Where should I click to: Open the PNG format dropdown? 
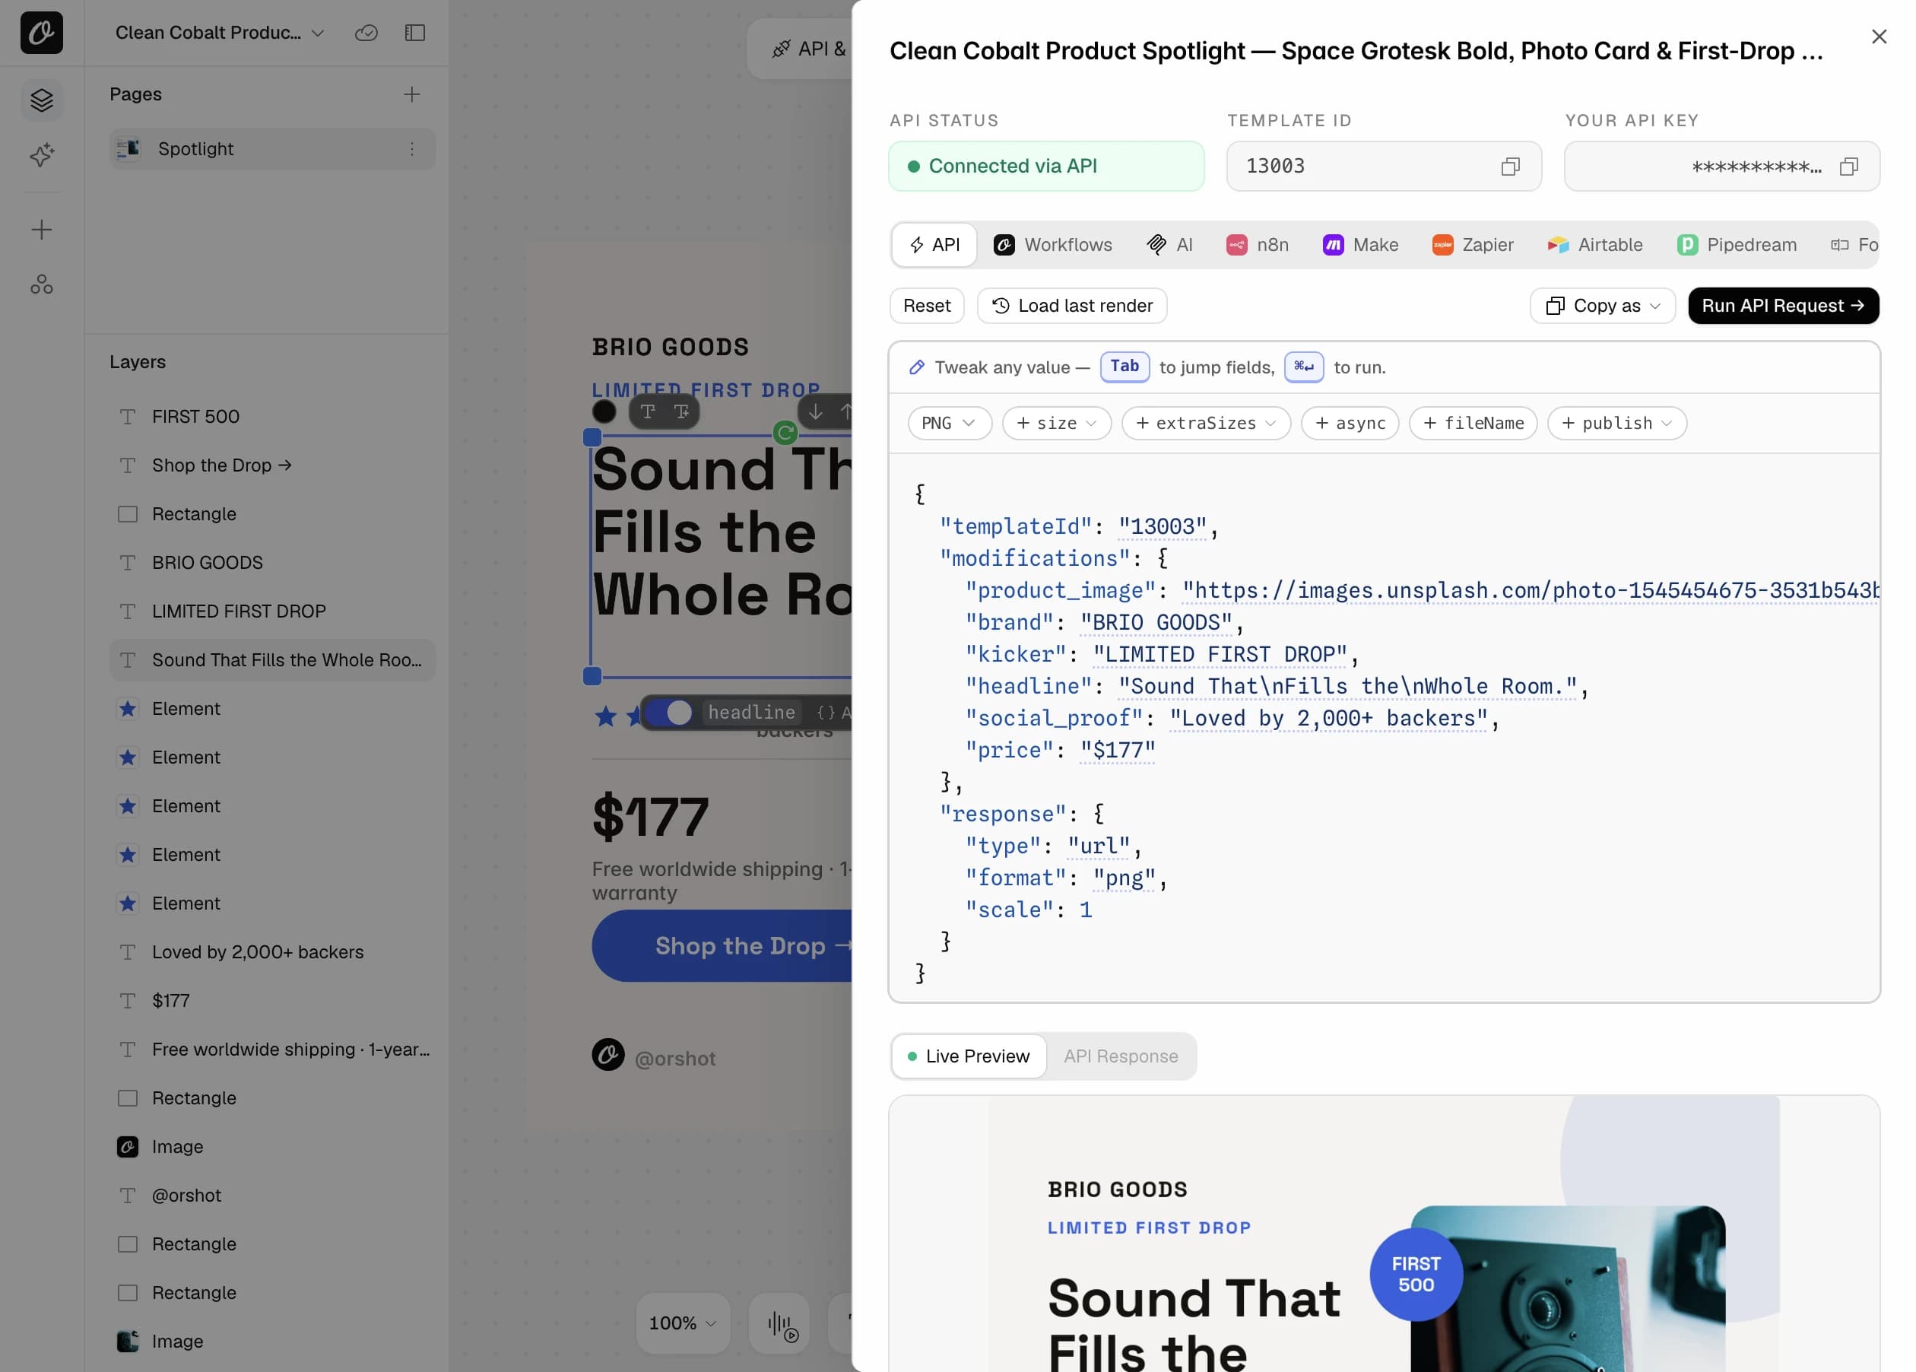click(x=948, y=424)
